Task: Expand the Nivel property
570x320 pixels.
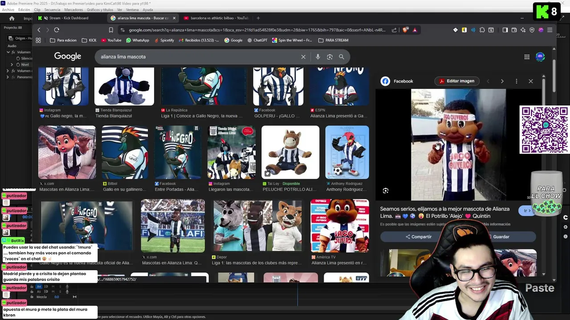Action: 12,64
